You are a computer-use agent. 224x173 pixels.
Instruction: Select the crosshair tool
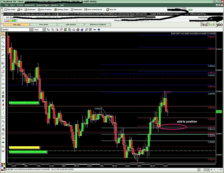3,80
